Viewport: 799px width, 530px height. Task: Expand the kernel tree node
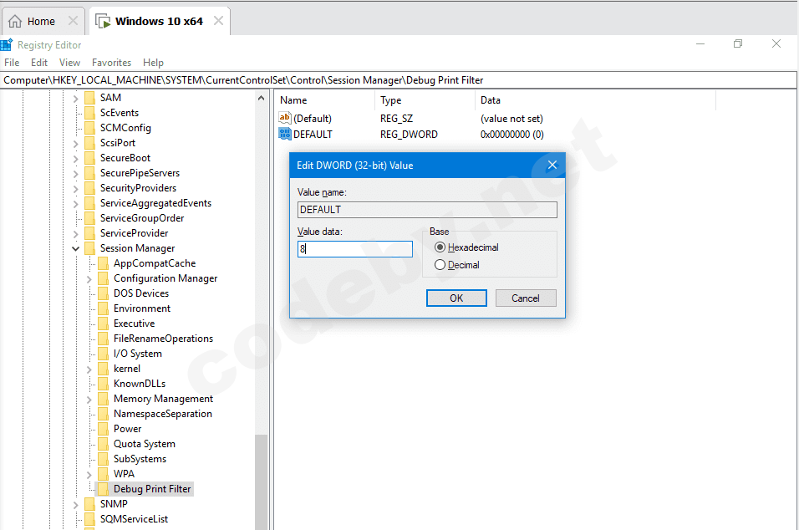tap(89, 369)
